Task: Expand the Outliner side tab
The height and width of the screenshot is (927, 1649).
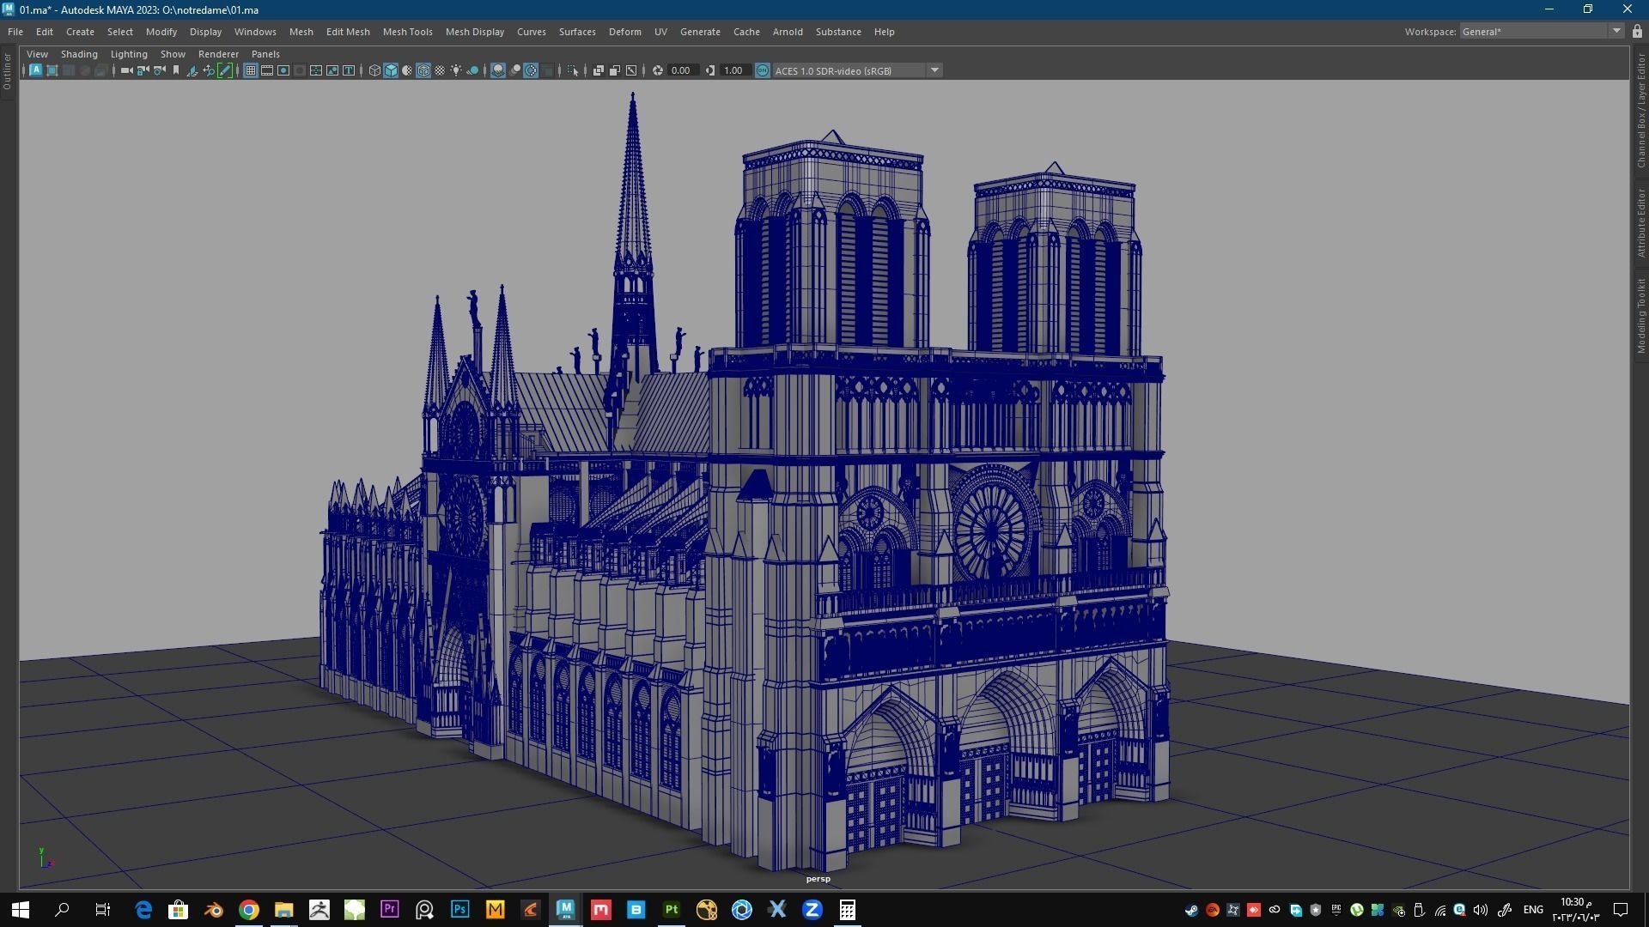Action: [7, 72]
